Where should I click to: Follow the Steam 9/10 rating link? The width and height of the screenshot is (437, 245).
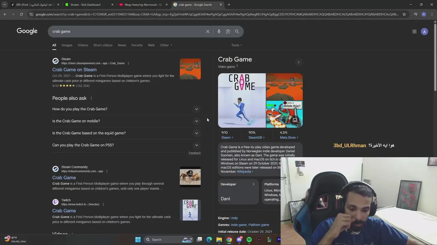tap(227, 137)
